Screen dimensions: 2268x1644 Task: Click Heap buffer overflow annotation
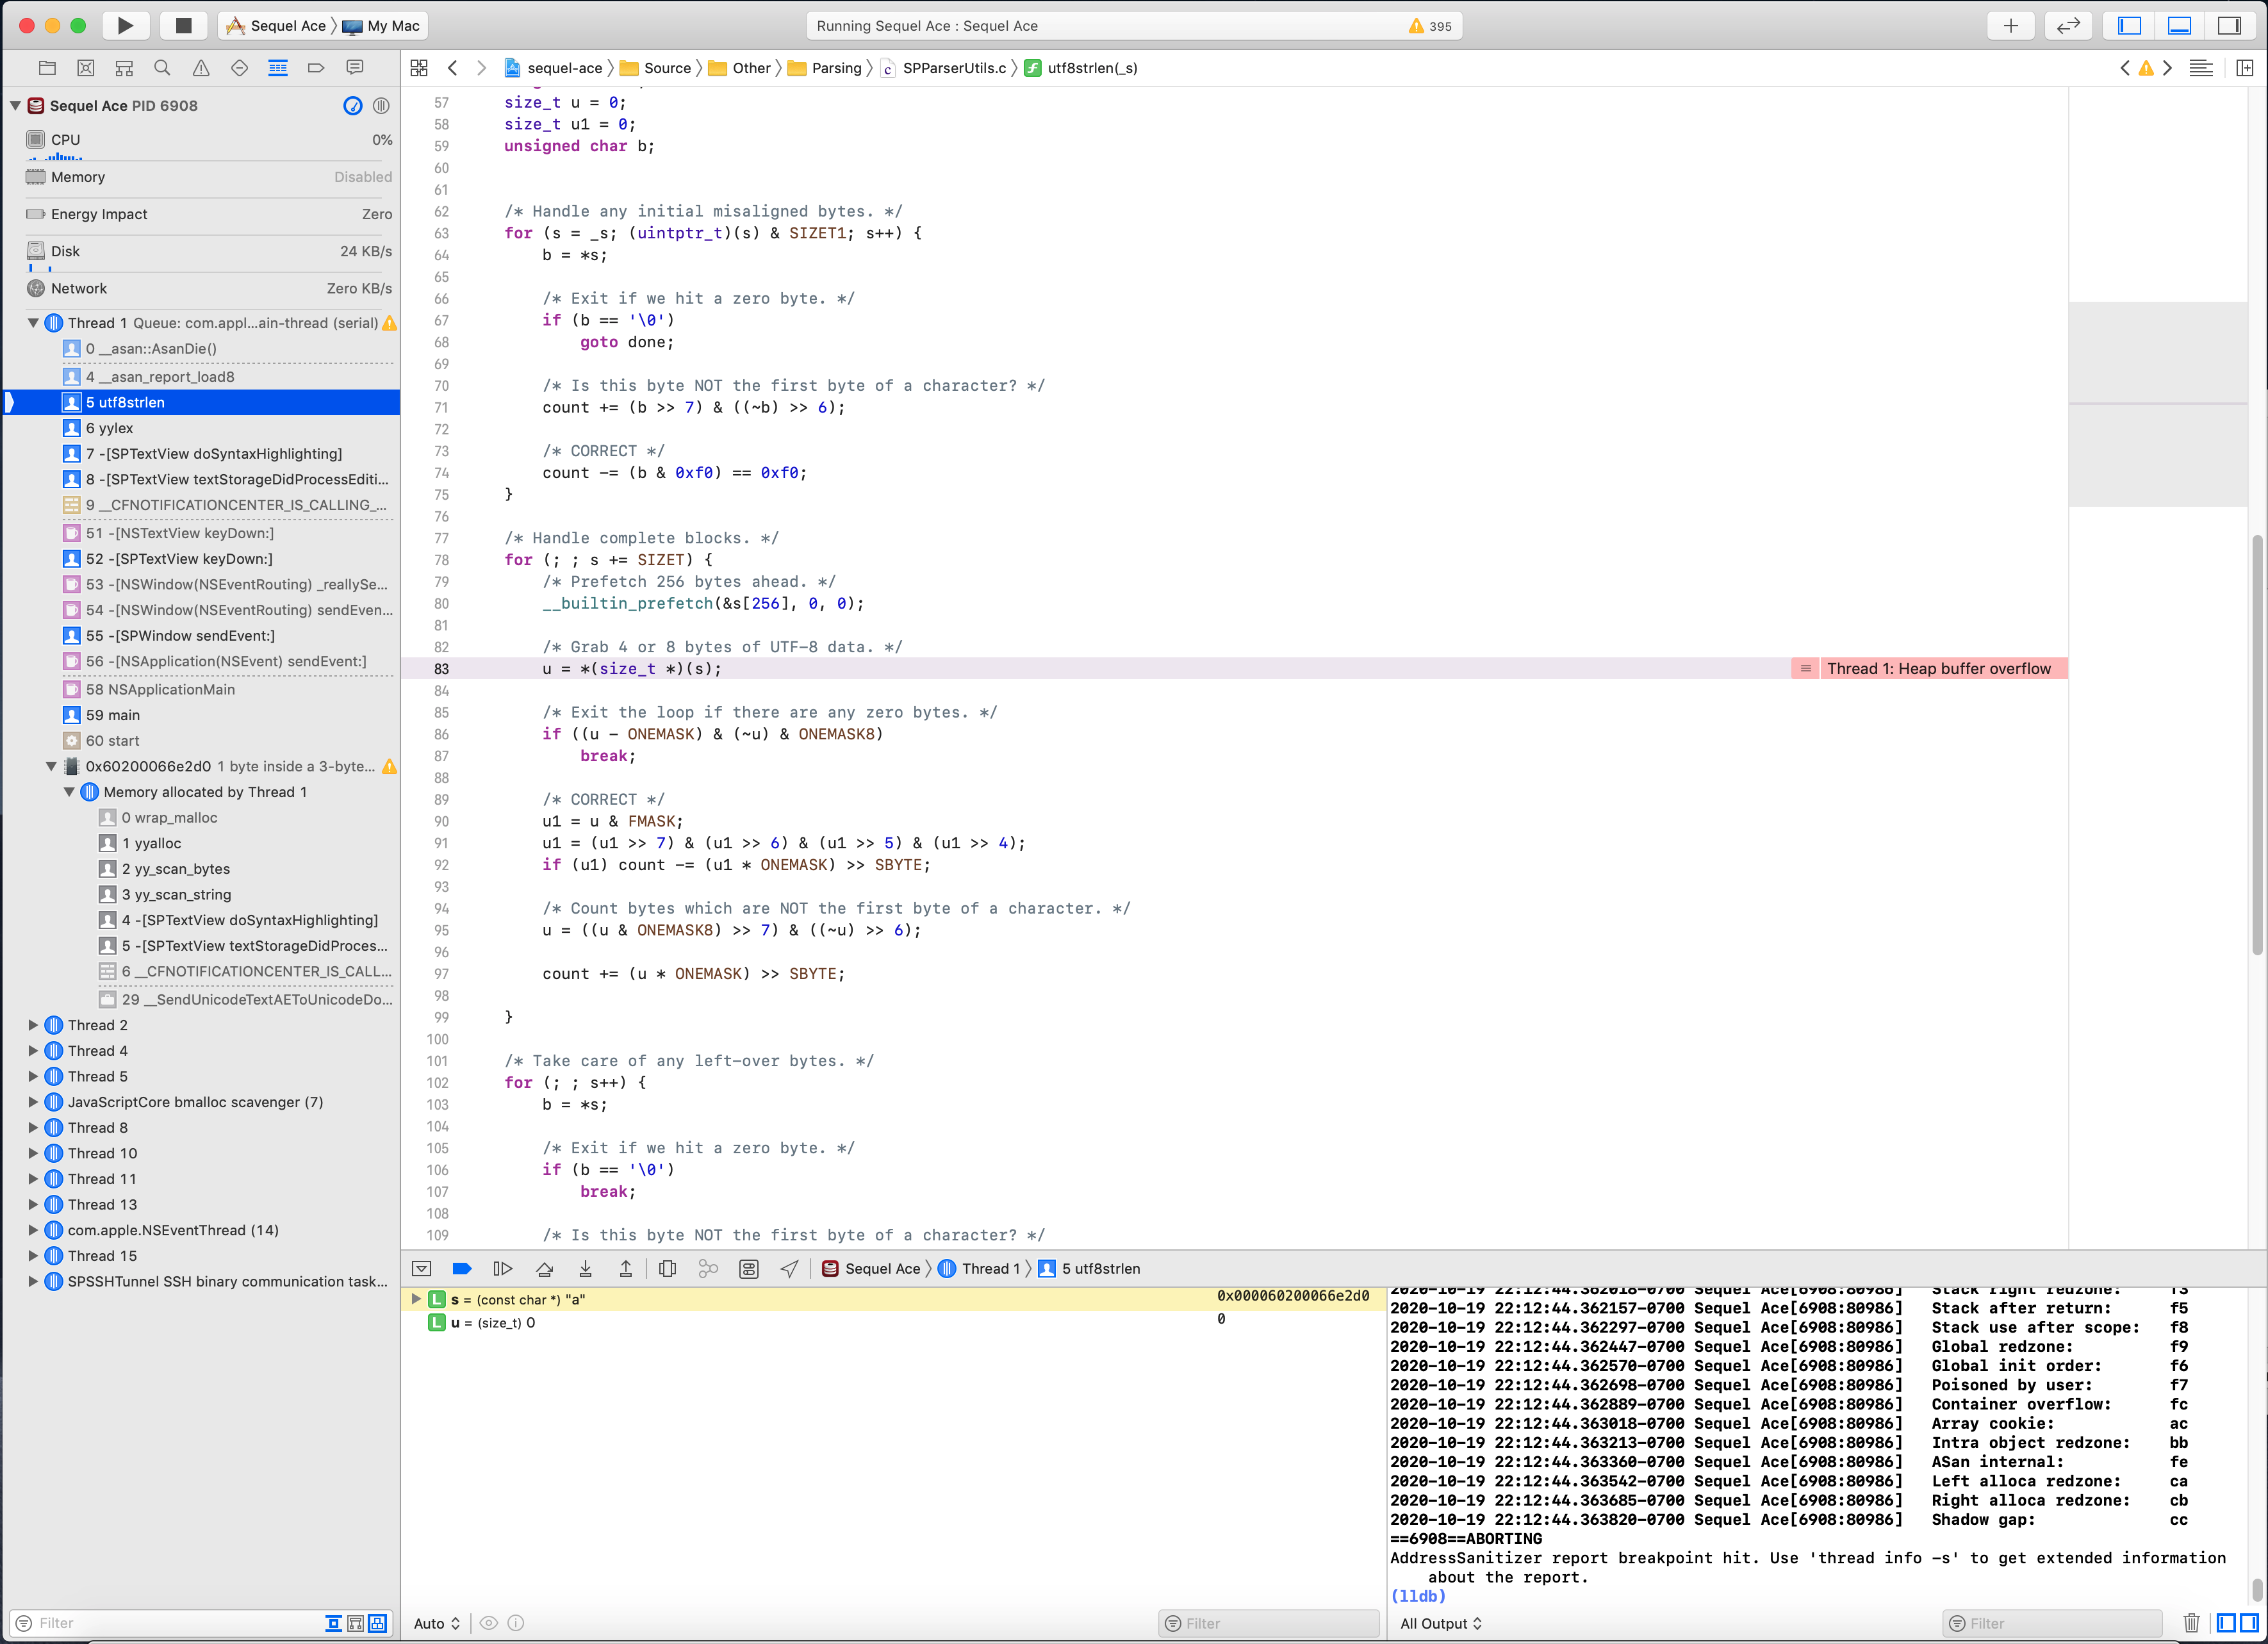tap(1929, 668)
